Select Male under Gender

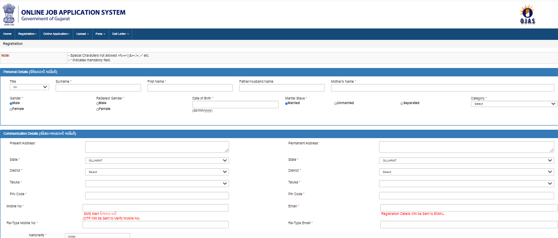point(11,103)
